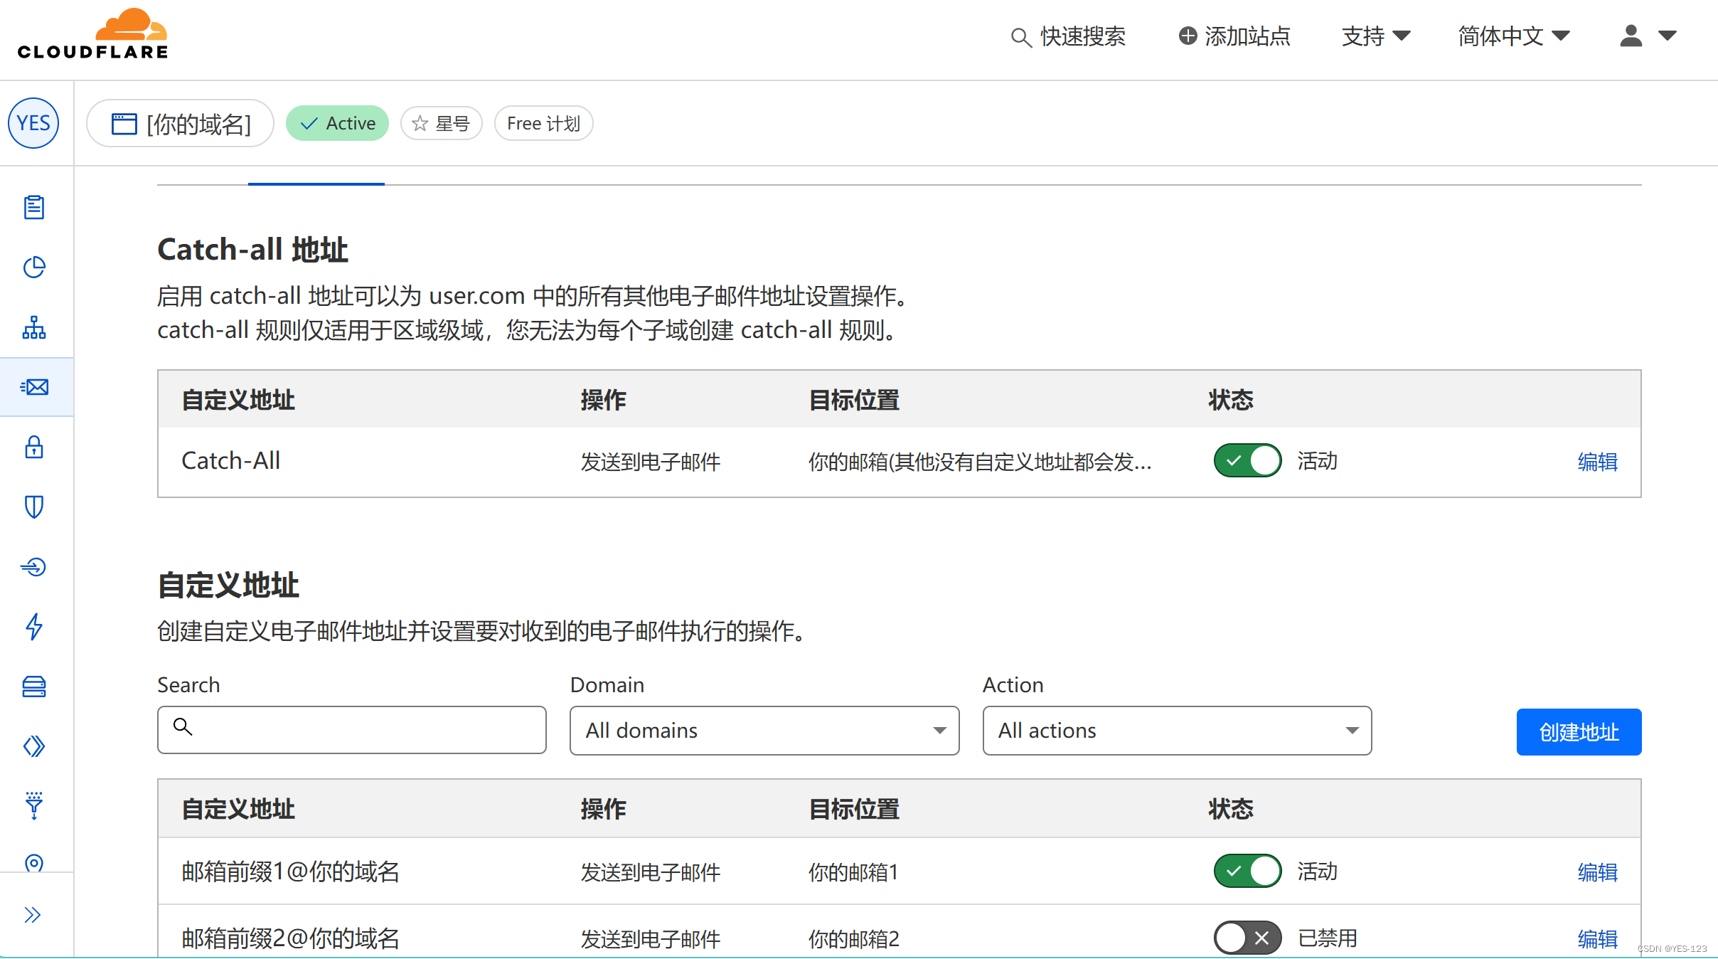Image resolution: width=1718 pixels, height=959 pixels.
Task: Open the Speed lightning bolt sidebar icon
Action: [x=34, y=627]
